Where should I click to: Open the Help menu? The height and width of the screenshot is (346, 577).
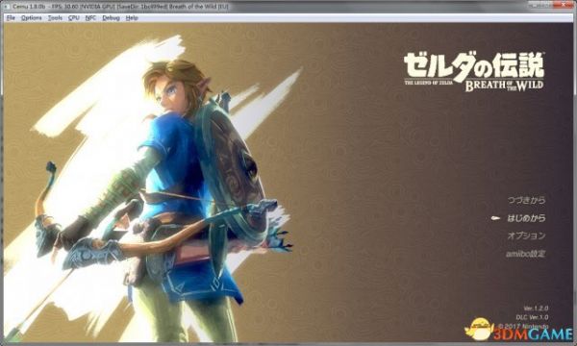(x=132, y=17)
